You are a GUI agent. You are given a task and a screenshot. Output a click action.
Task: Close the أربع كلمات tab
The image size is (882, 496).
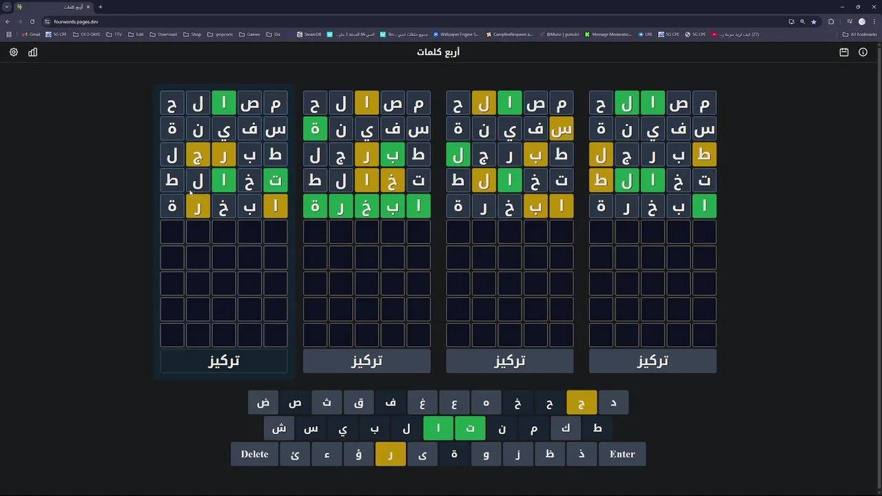[88, 7]
